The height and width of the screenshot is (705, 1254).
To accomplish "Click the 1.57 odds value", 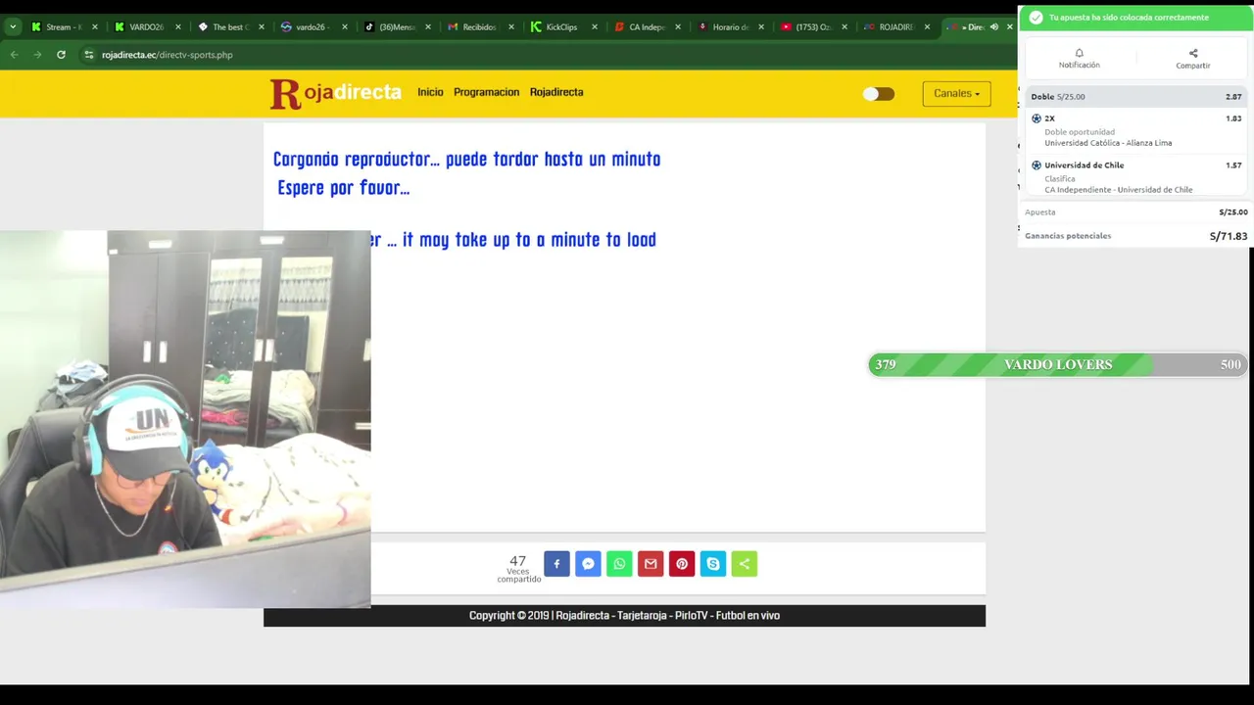I will click(x=1233, y=165).
